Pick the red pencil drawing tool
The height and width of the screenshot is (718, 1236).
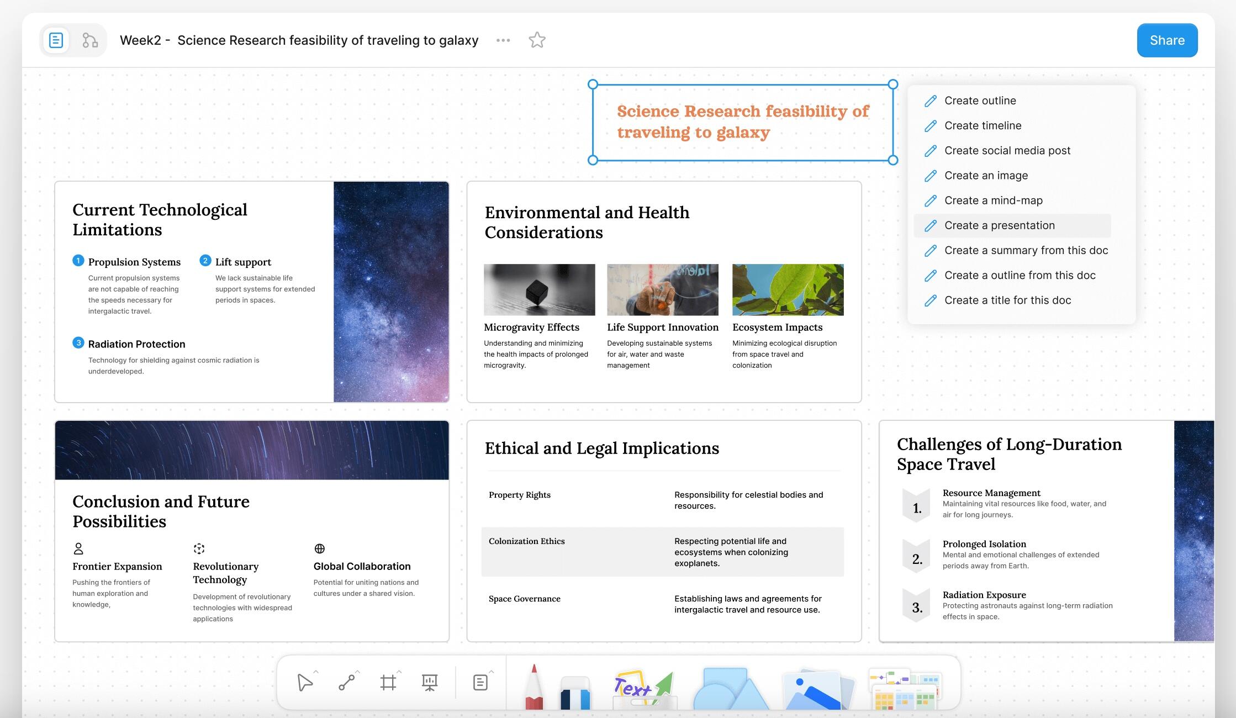point(534,687)
